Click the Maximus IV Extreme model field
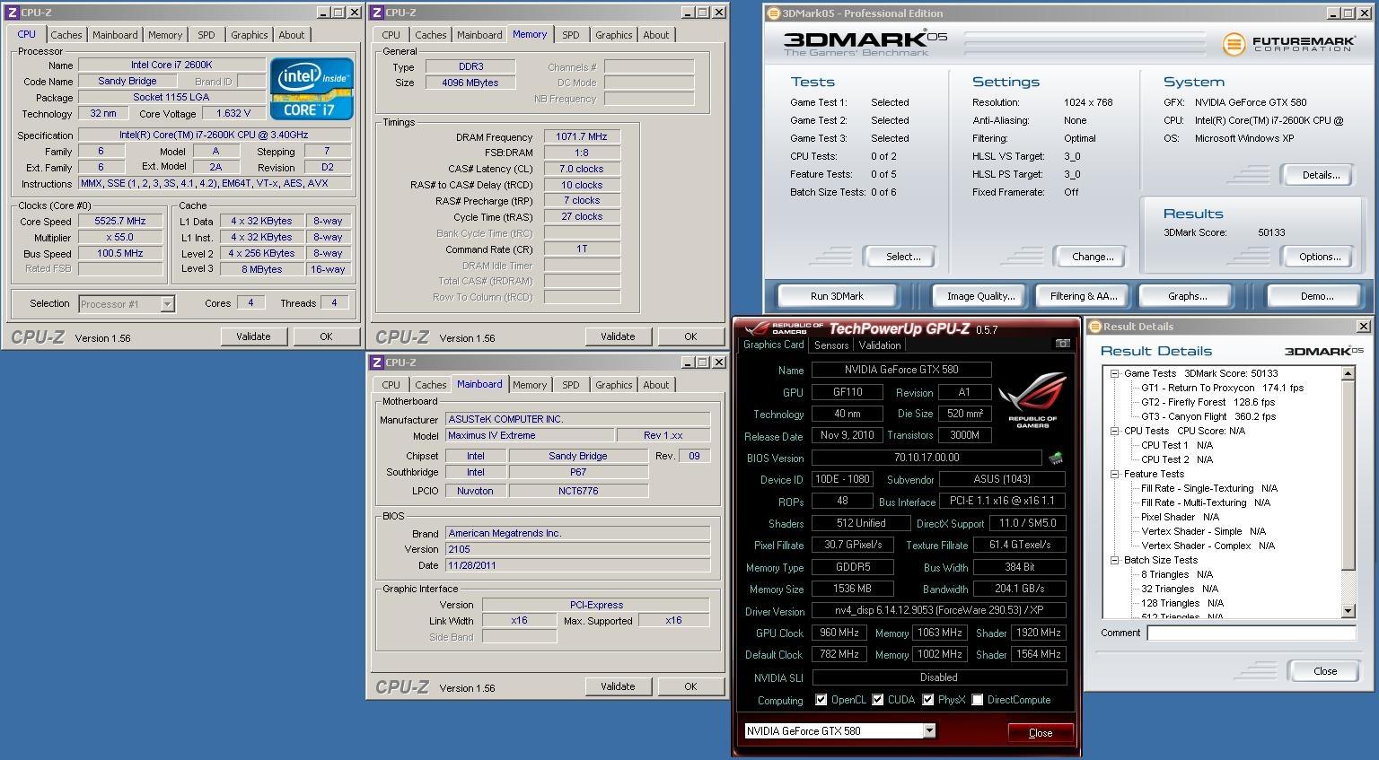The height and width of the screenshot is (760, 1379). click(x=530, y=435)
